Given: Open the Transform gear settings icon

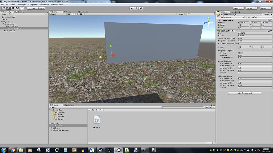Looking at the screenshot, I should click(x=271, y=20).
